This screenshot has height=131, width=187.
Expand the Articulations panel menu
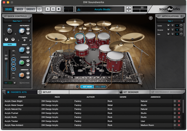[182, 16]
